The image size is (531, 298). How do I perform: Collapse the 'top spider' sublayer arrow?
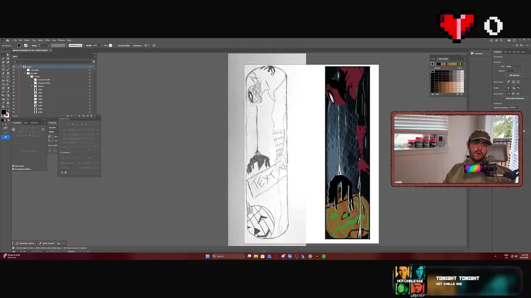25,73
